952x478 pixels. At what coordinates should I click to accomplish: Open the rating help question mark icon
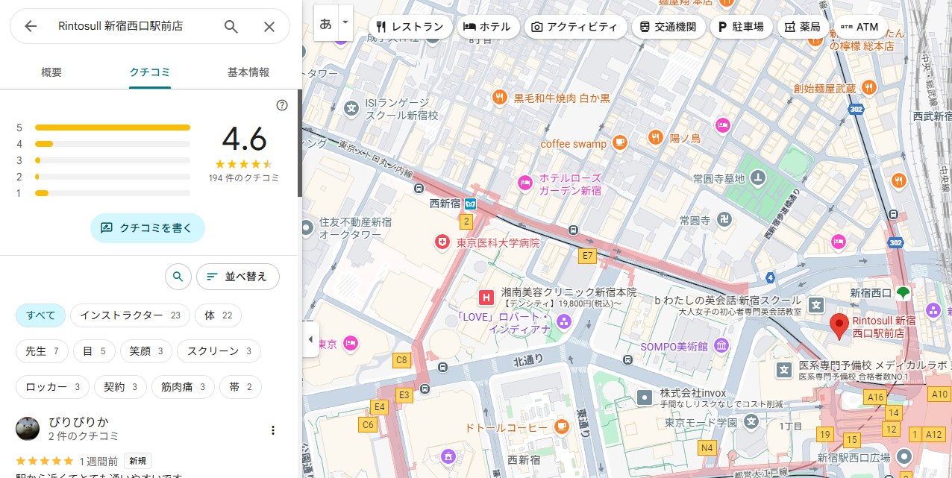coord(282,105)
